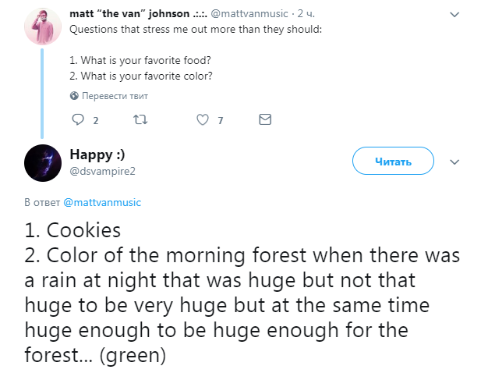This screenshot has width=488, height=373.
Task: Open the Happy :) dark profile avatar
Action: point(43,162)
